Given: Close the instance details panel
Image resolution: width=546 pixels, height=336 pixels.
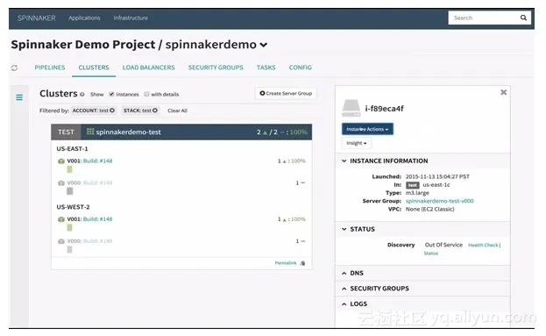Looking at the screenshot, I should [x=504, y=92].
